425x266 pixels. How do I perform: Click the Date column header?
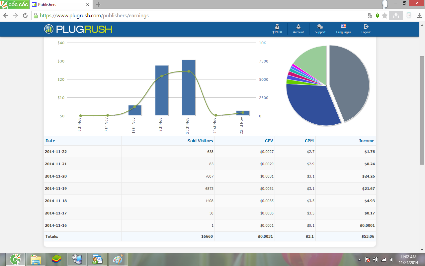50,141
